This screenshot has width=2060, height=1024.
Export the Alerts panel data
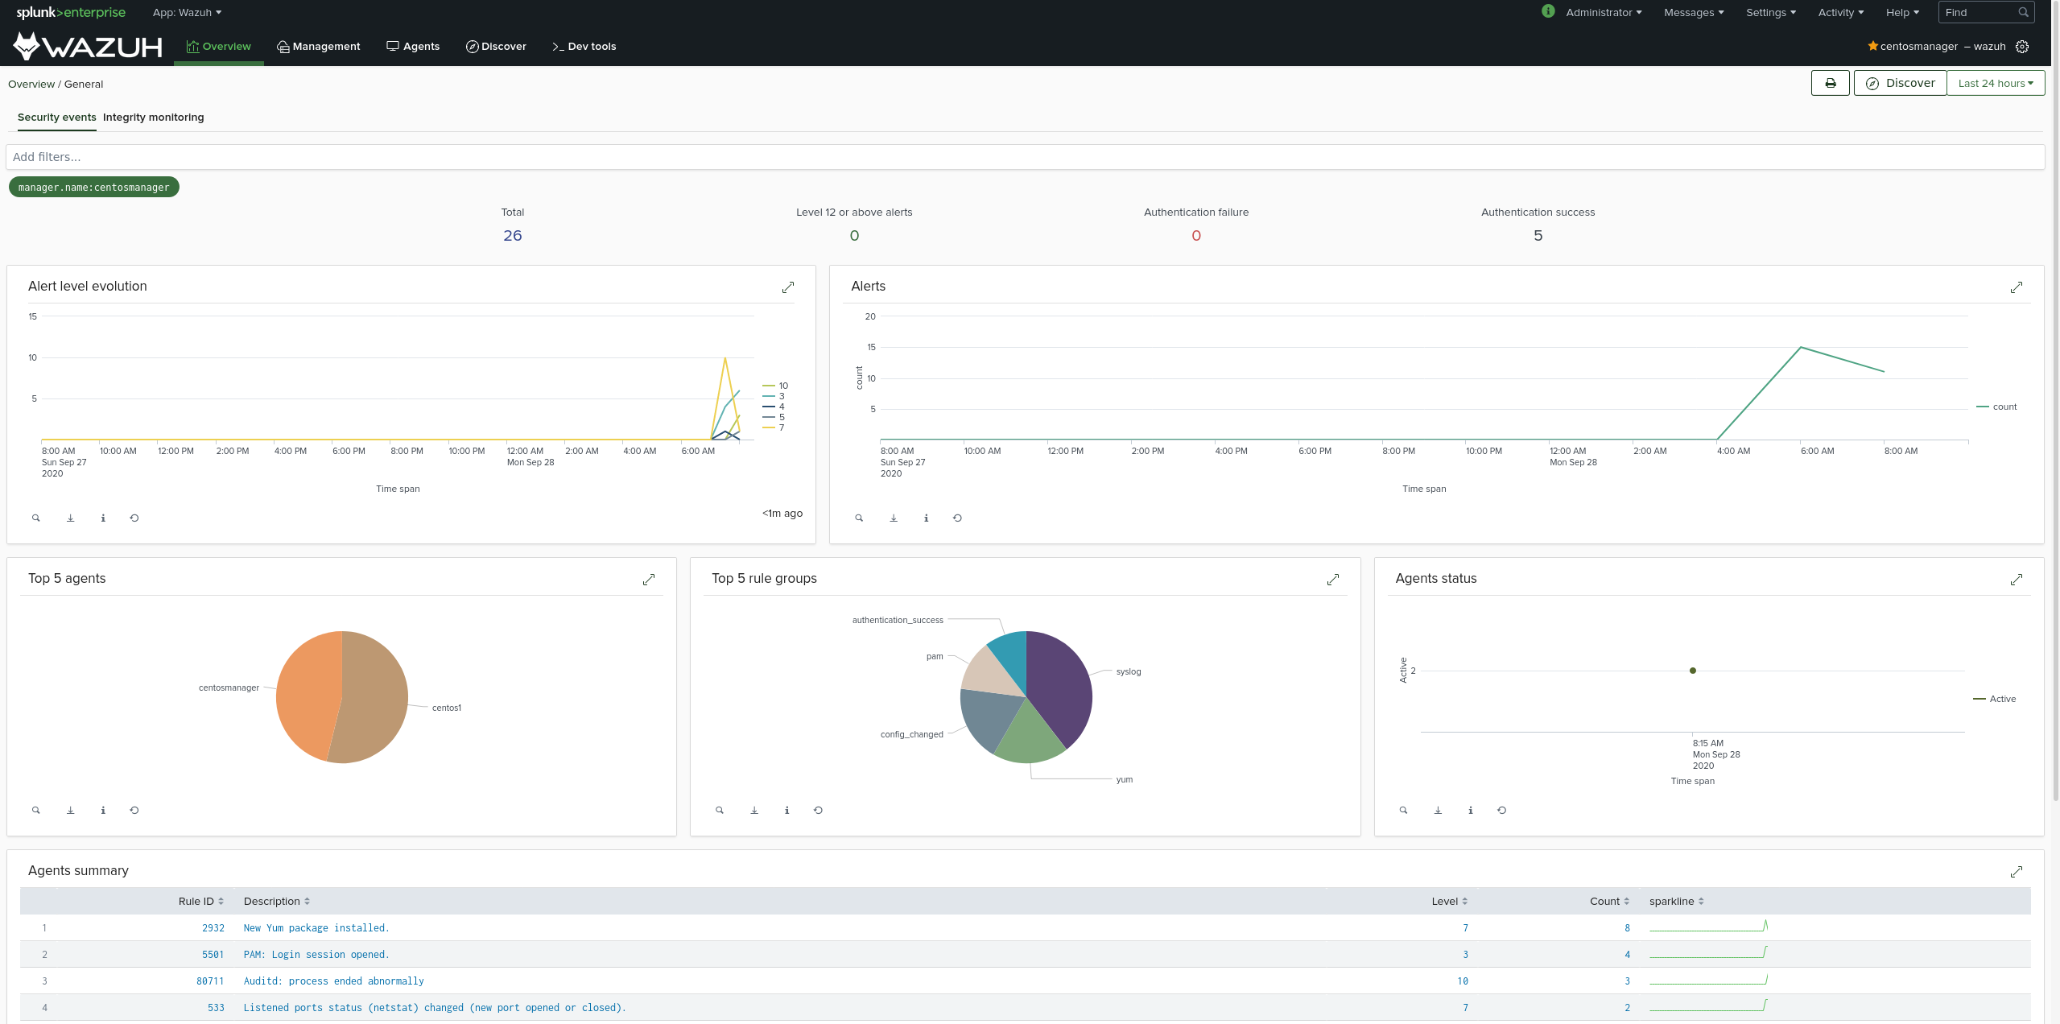coord(893,518)
